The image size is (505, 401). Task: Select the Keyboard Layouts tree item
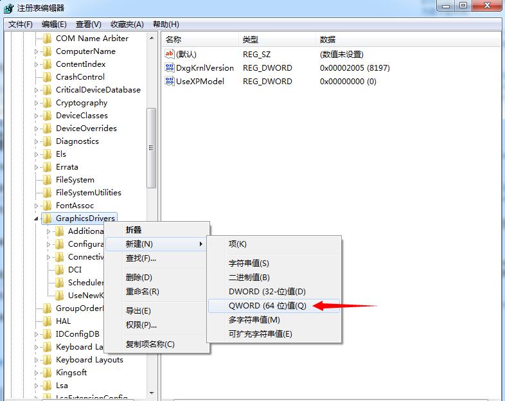point(89,360)
